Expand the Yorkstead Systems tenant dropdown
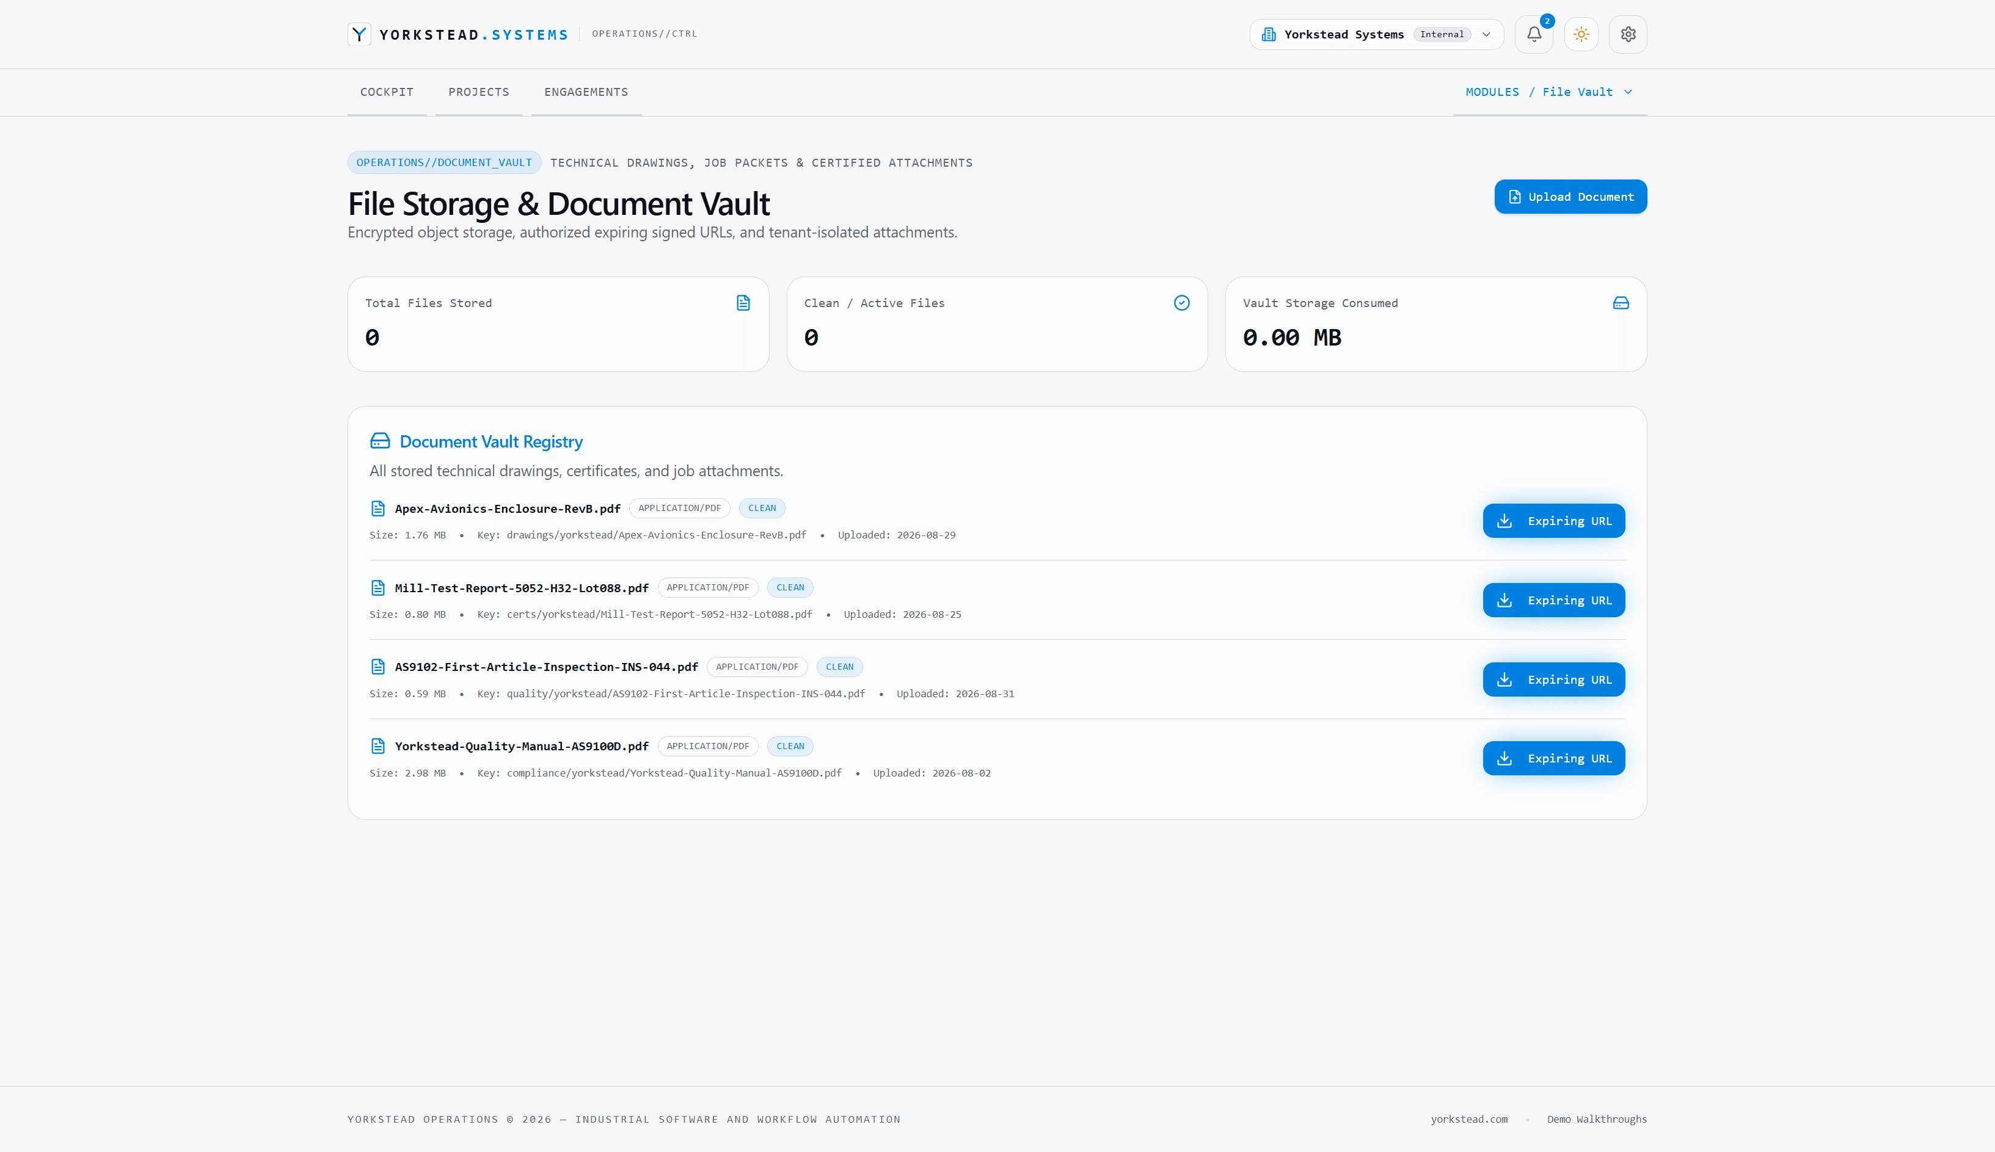Screen dimensions: 1995x1152 tap(1376, 34)
